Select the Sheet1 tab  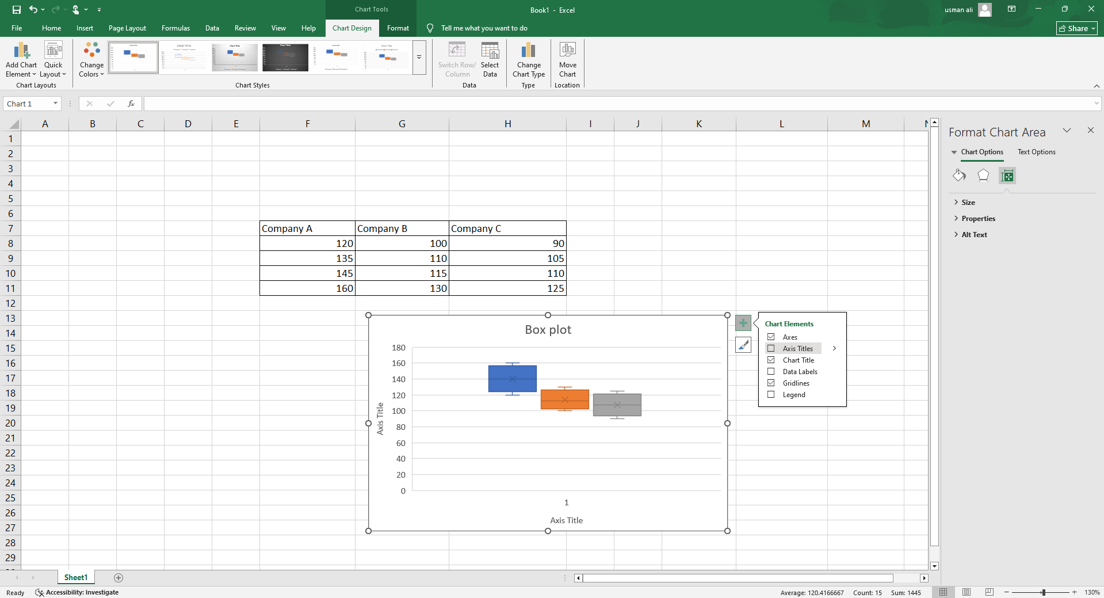(76, 577)
